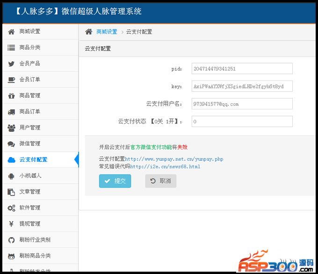Click the truck icon next to 商品订单

click(x=11, y=112)
